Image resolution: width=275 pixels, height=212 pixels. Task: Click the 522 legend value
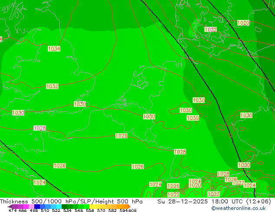click(56, 210)
